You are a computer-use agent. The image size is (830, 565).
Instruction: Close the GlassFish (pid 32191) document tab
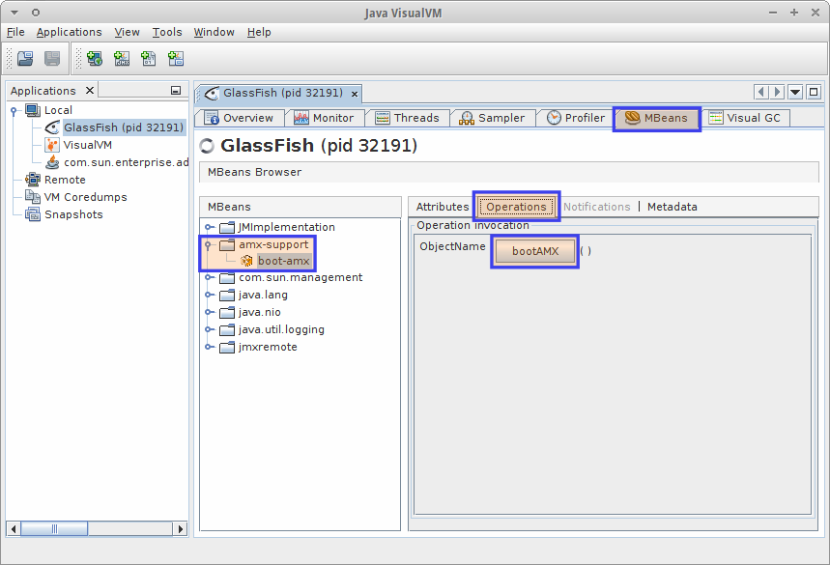point(355,94)
